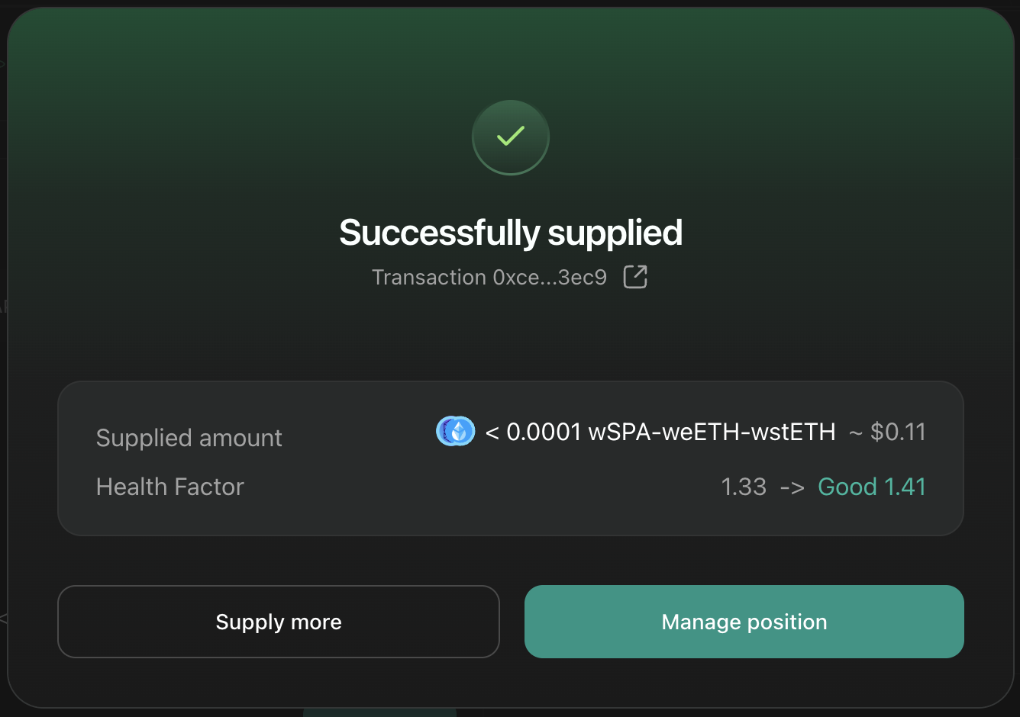The height and width of the screenshot is (717, 1020).
Task: Click the 0xce...3ec9 transaction hash
Action: pos(550,277)
